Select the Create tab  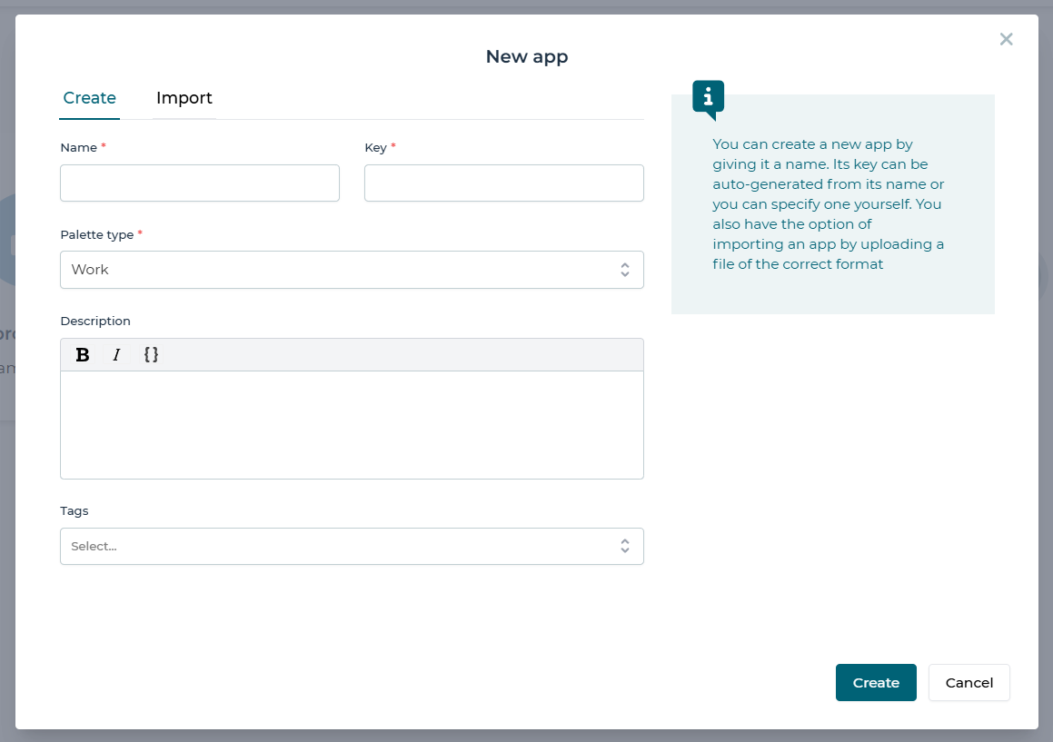click(89, 98)
